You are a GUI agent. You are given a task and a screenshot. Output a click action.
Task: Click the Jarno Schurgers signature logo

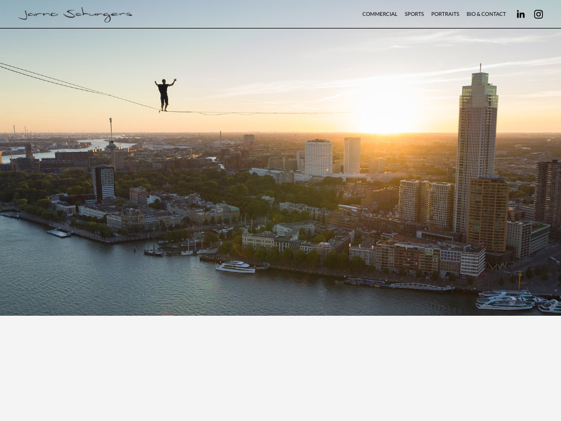[x=75, y=15]
